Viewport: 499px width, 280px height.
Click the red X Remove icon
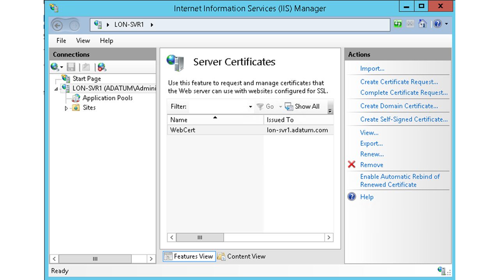tap(352, 164)
